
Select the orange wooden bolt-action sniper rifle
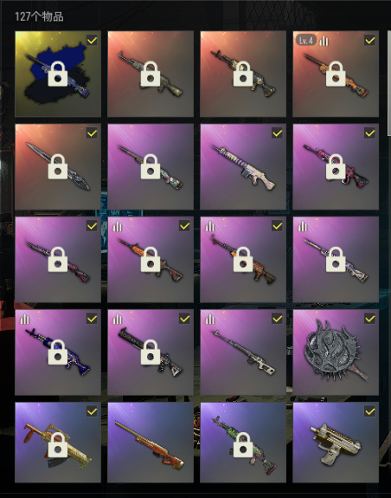151,442
